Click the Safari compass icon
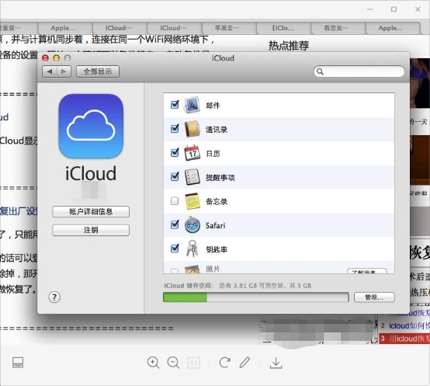The height and width of the screenshot is (386, 430). click(192, 225)
